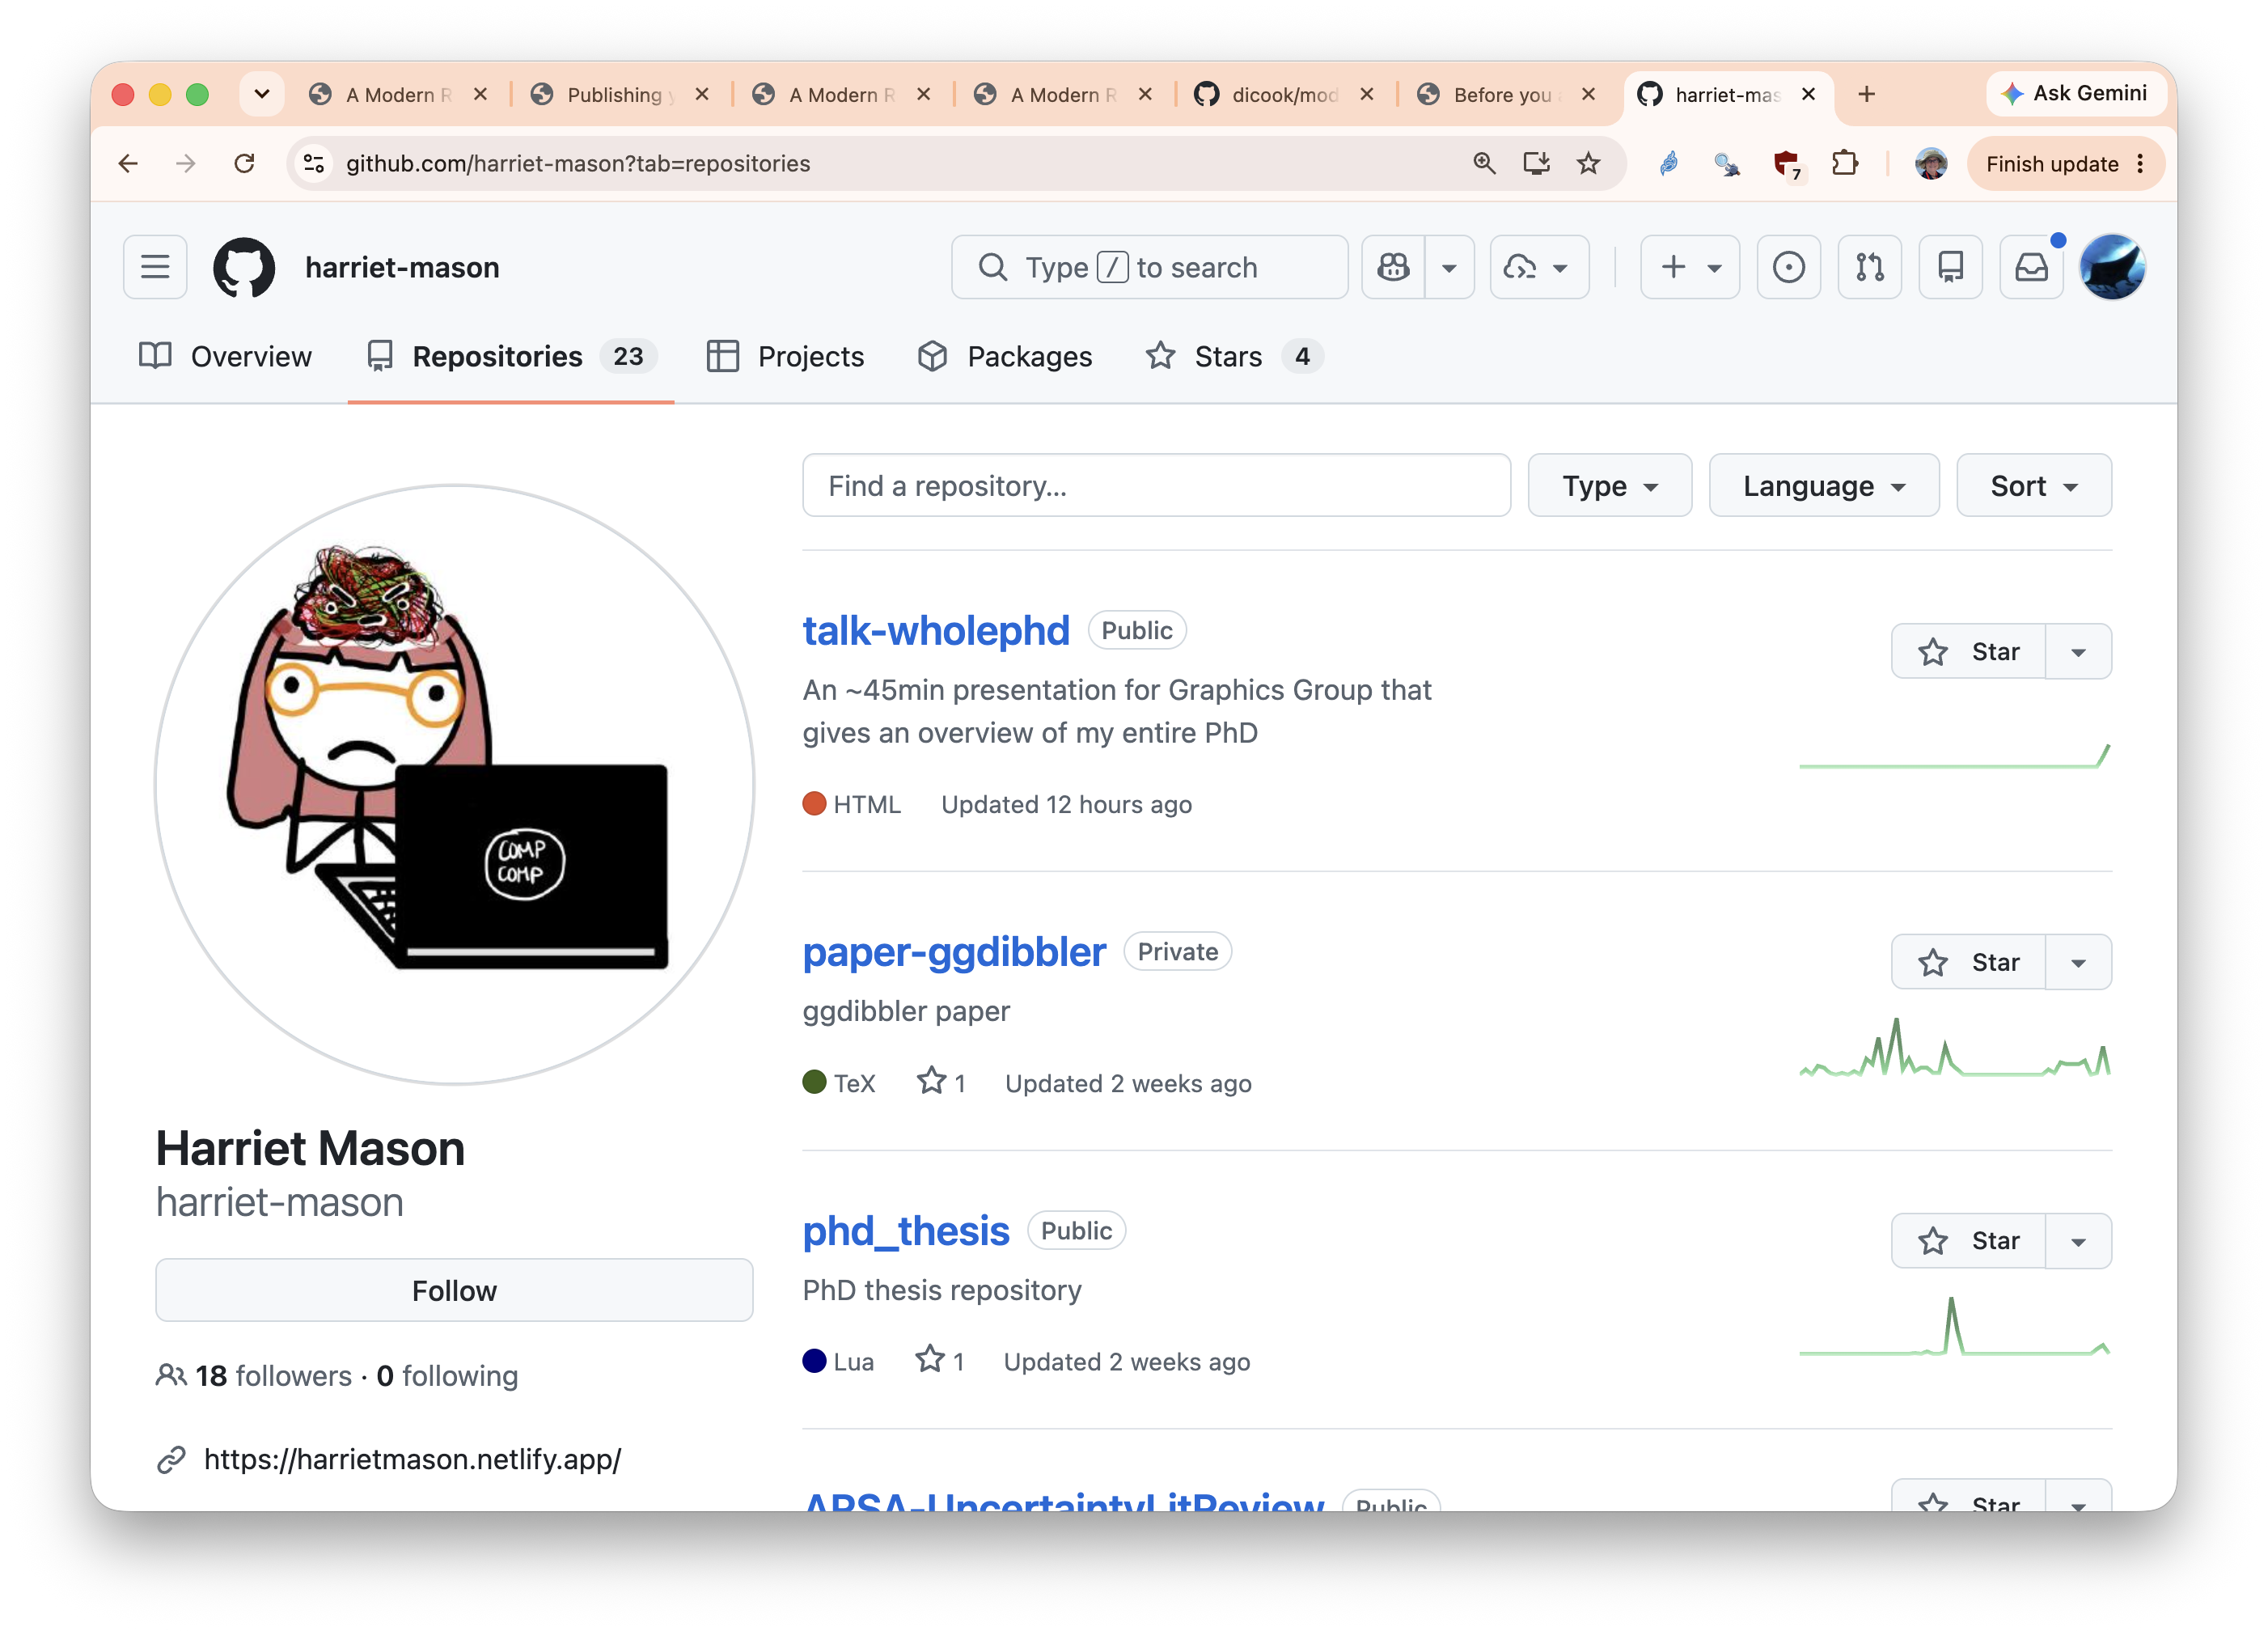Open the notifications inbox icon
This screenshot has width=2268, height=1631.
(2031, 267)
